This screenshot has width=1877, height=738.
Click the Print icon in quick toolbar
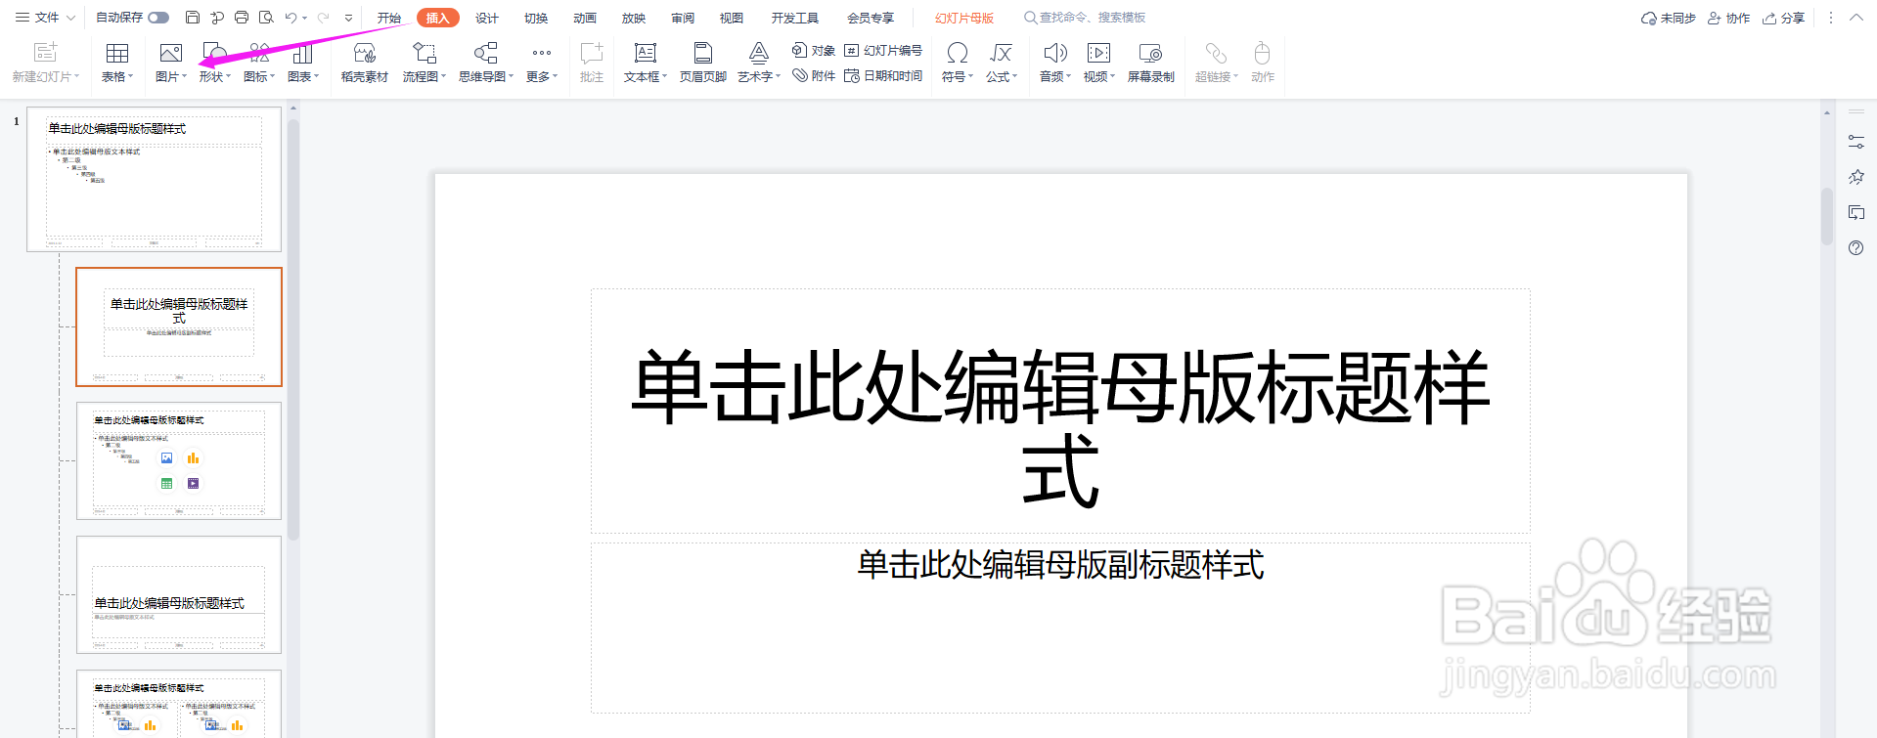pos(242,18)
